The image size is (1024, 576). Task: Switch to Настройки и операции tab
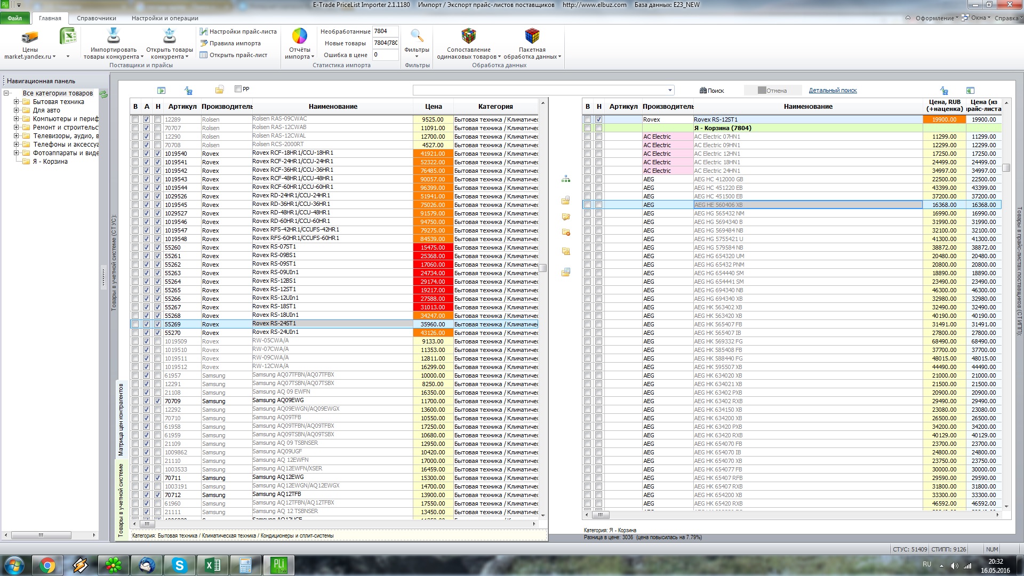[165, 18]
